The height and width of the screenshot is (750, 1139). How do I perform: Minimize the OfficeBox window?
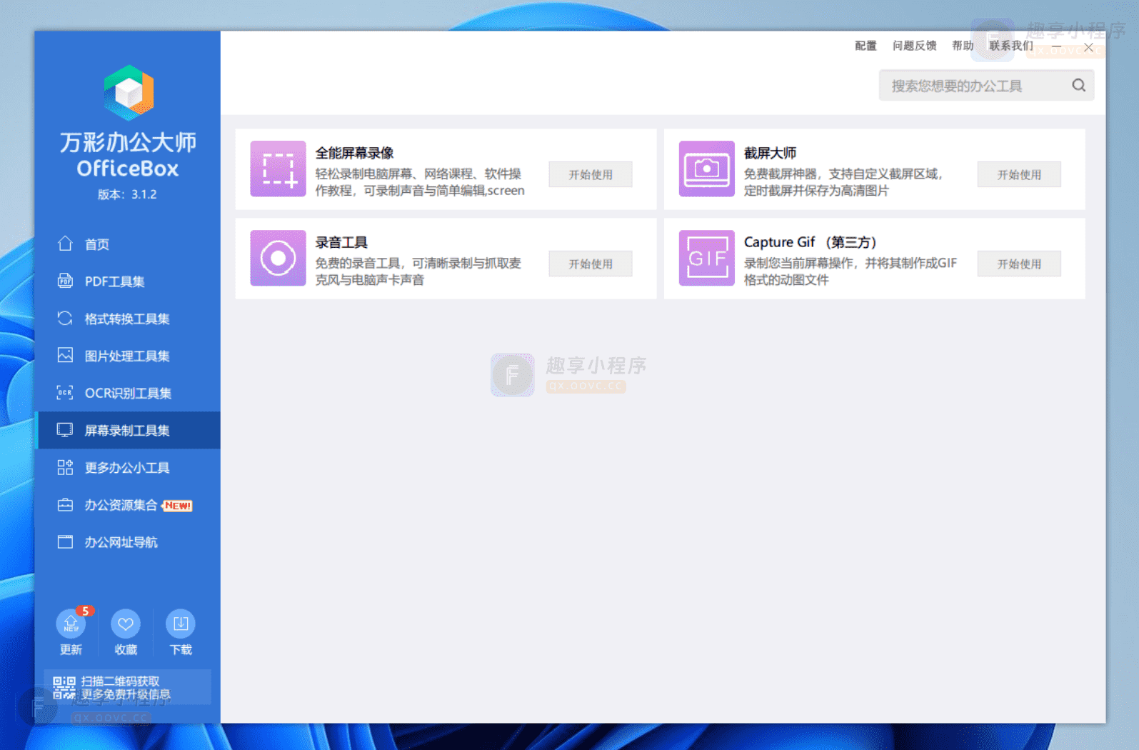1056,46
